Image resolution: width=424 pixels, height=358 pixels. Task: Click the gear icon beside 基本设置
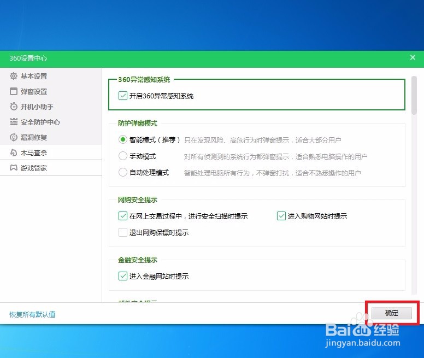tap(14, 77)
